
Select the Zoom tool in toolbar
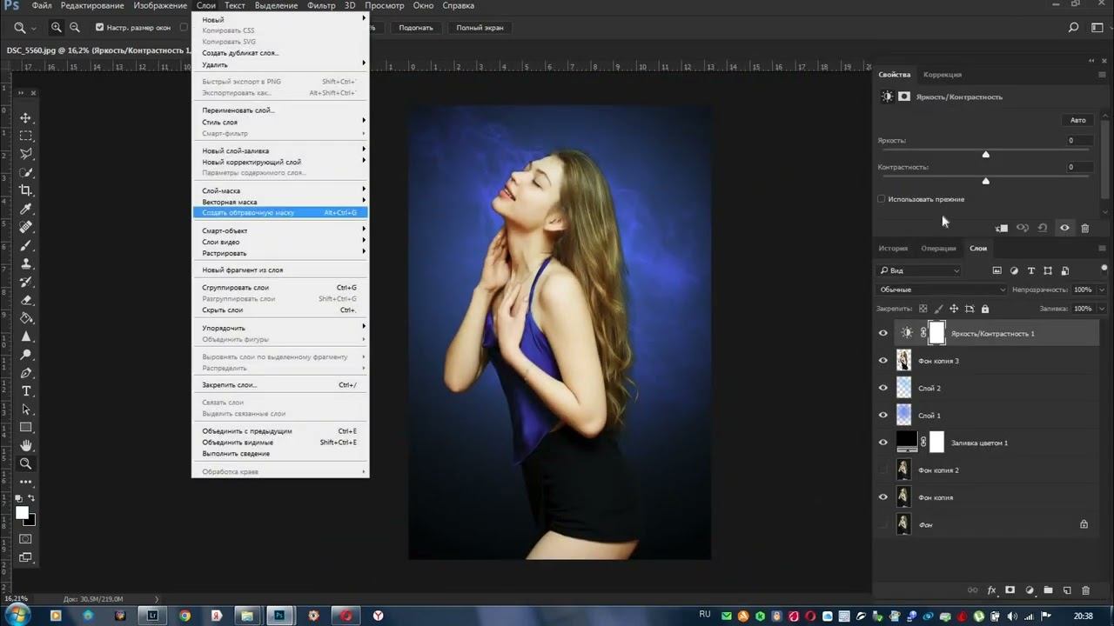coord(25,464)
